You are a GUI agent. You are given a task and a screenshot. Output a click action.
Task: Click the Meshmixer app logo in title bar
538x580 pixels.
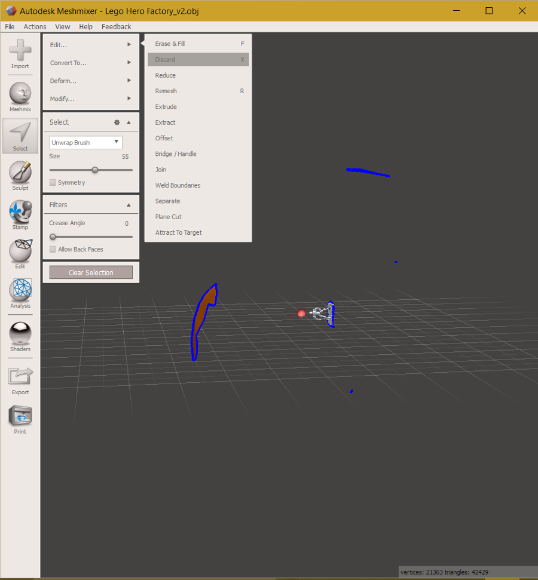tap(11, 11)
